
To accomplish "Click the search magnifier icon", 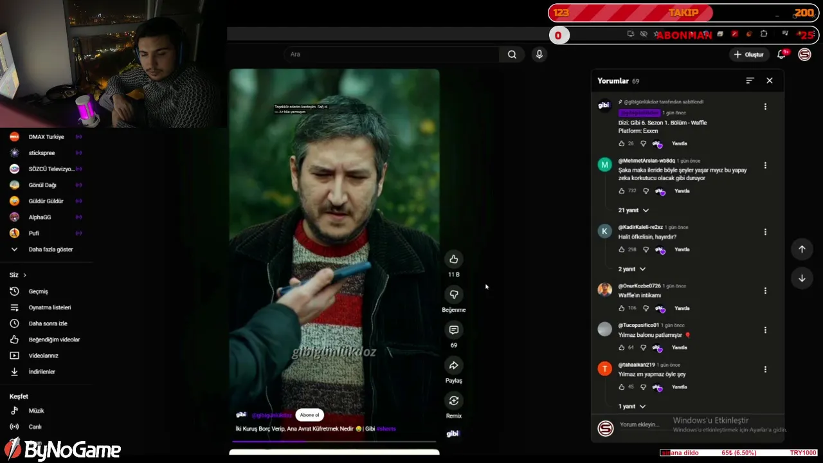I will [x=512, y=55].
